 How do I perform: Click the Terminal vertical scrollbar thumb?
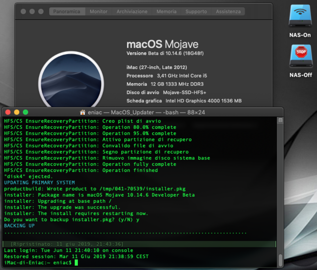tap(280, 261)
